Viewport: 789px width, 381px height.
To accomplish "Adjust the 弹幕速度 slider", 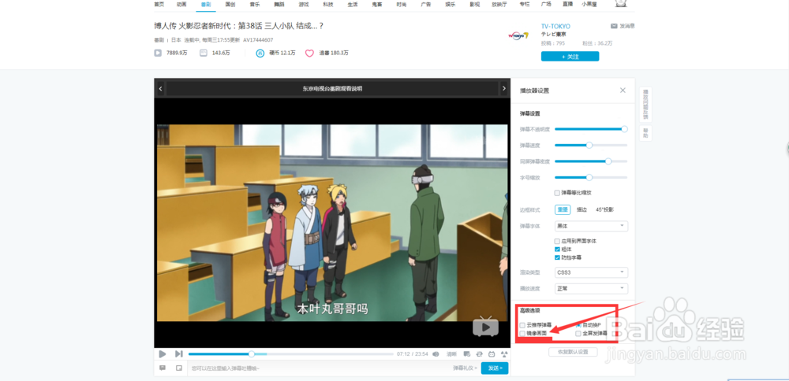I will 589,145.
